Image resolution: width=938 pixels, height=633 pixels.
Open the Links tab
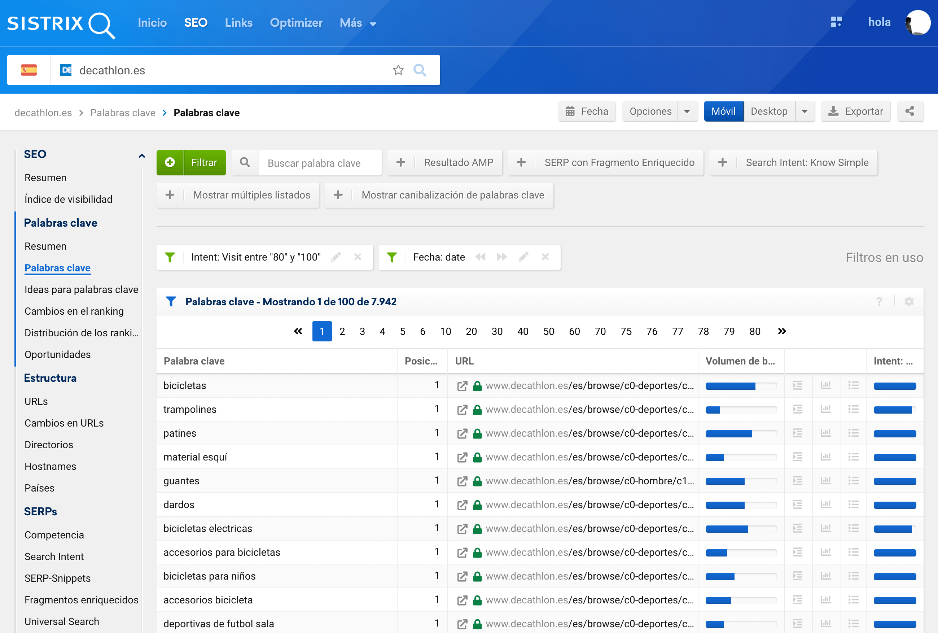(238, 23)
